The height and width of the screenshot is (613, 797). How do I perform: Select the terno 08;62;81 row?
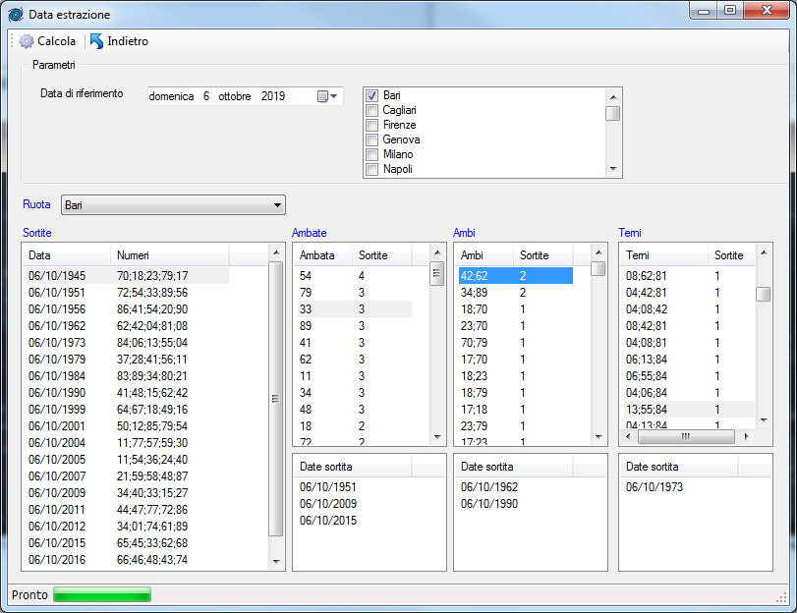[689, 276]
